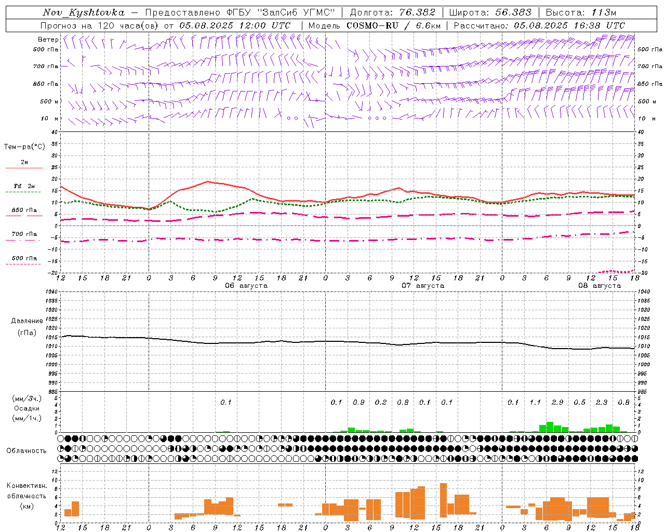Click the tallest green precipitation bar

tap(550, 427)
